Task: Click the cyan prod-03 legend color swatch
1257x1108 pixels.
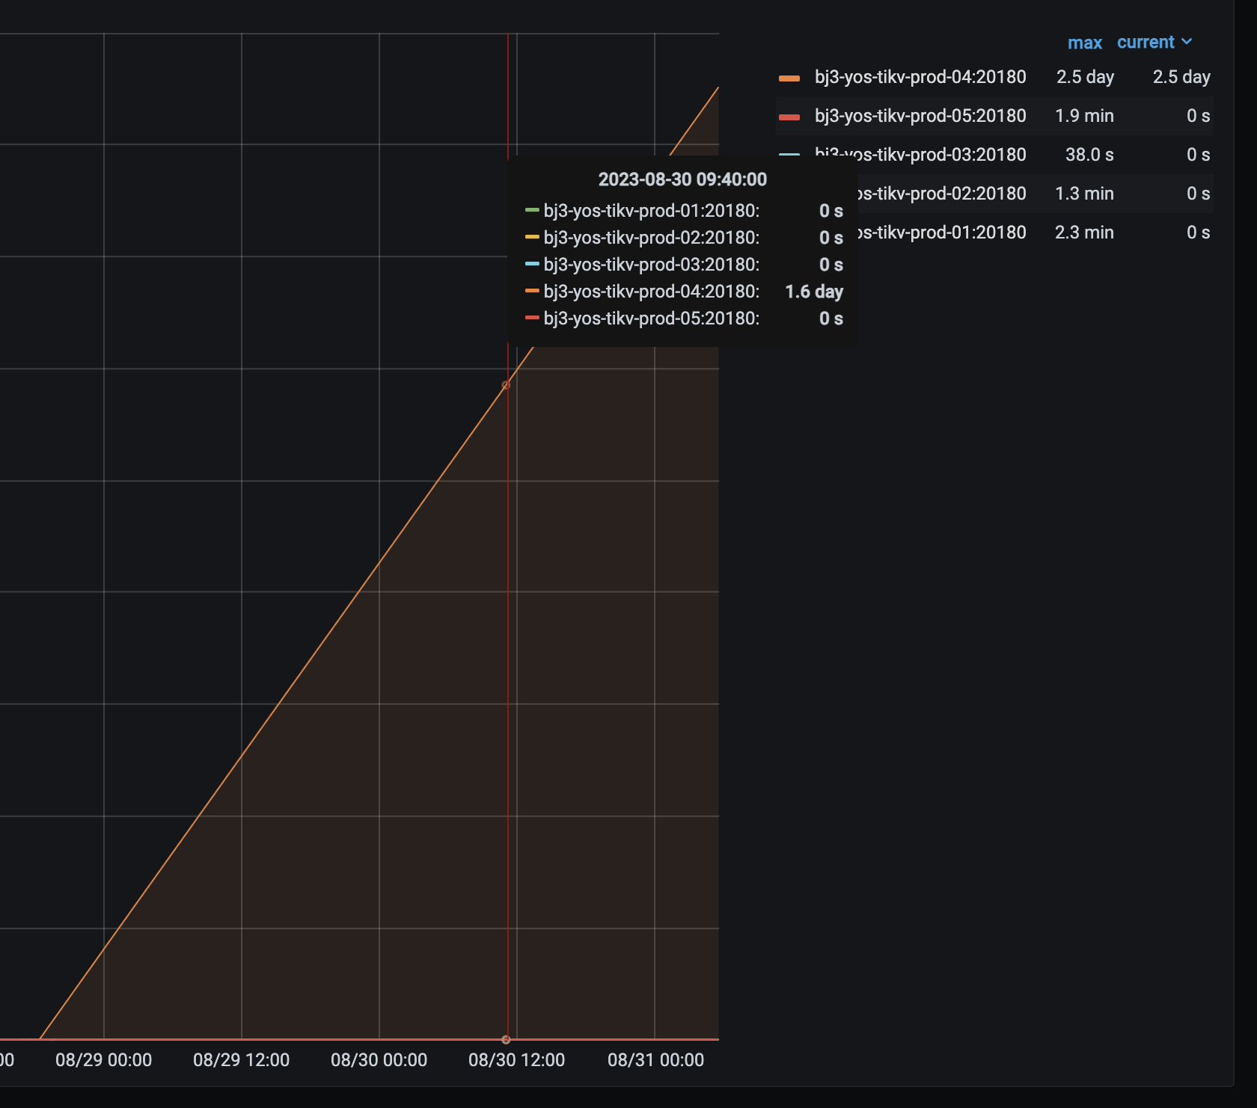Action: point(789,155)
